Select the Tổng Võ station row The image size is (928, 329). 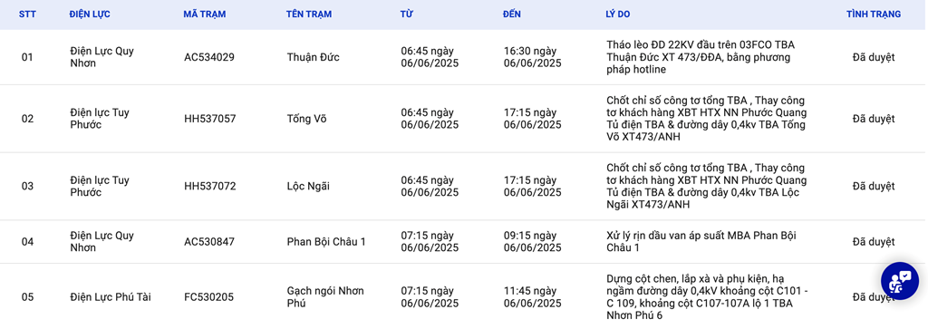[x=464, y=119]
